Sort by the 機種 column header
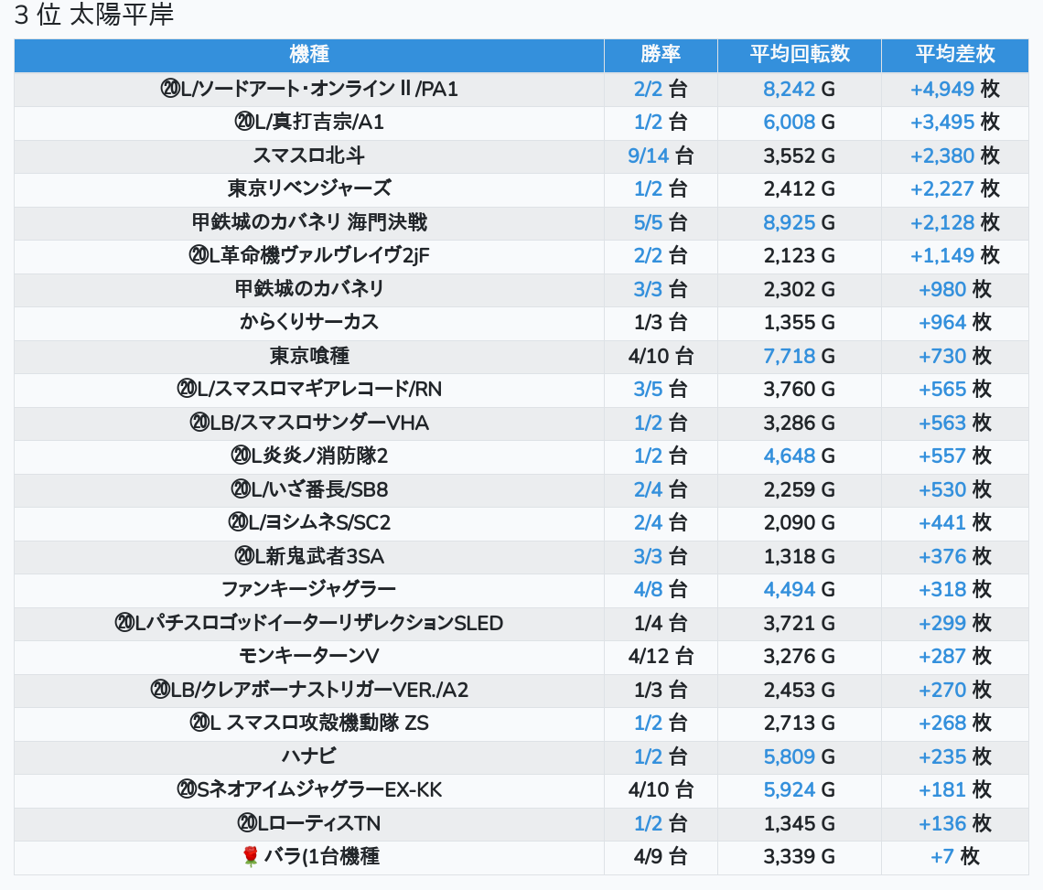The image size is (1043, 890). pyautogui.click(x=309, y=55)
